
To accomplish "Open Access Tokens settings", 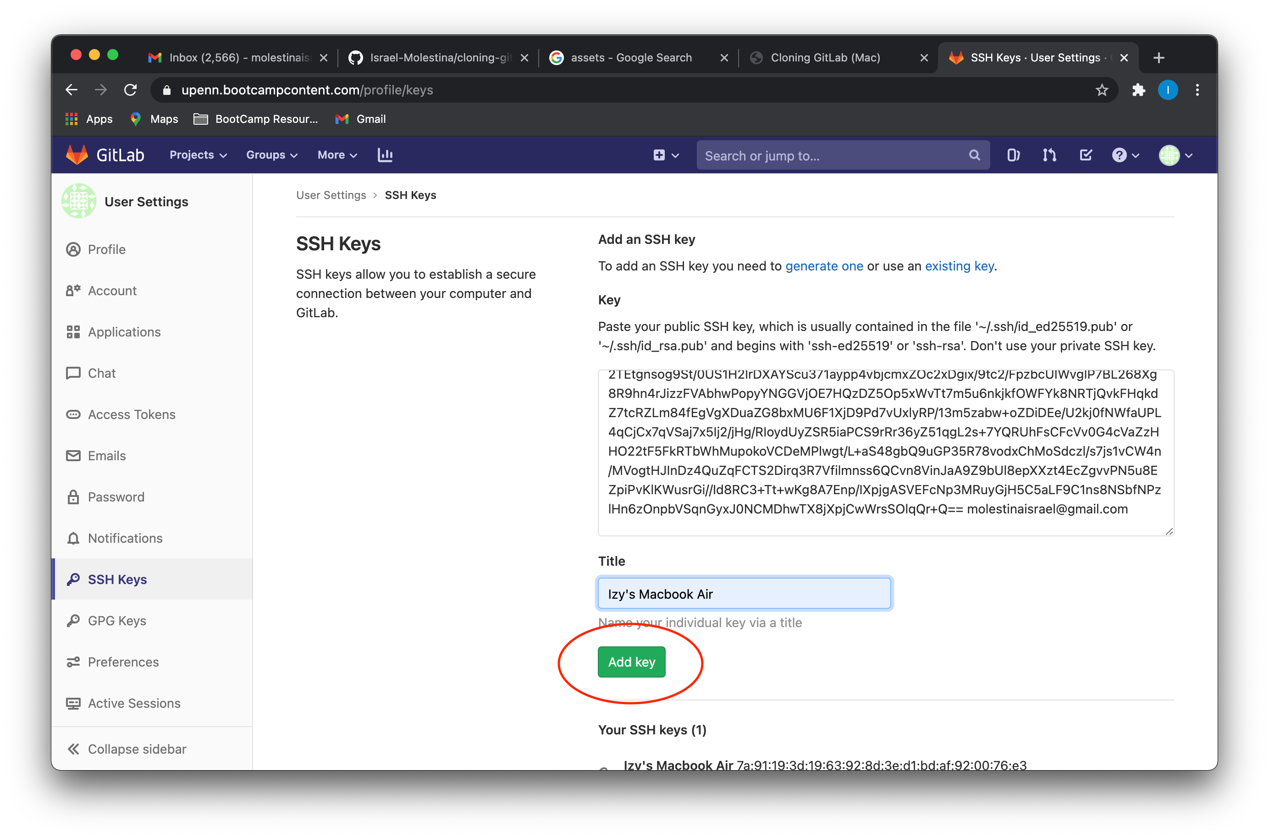I will 132,414.
